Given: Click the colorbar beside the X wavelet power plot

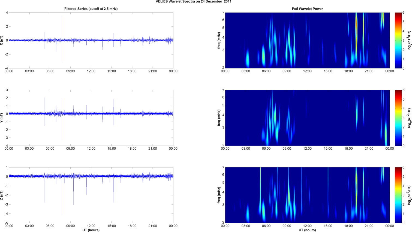Looking at the screenshot, I should click(x=398, y=40).
